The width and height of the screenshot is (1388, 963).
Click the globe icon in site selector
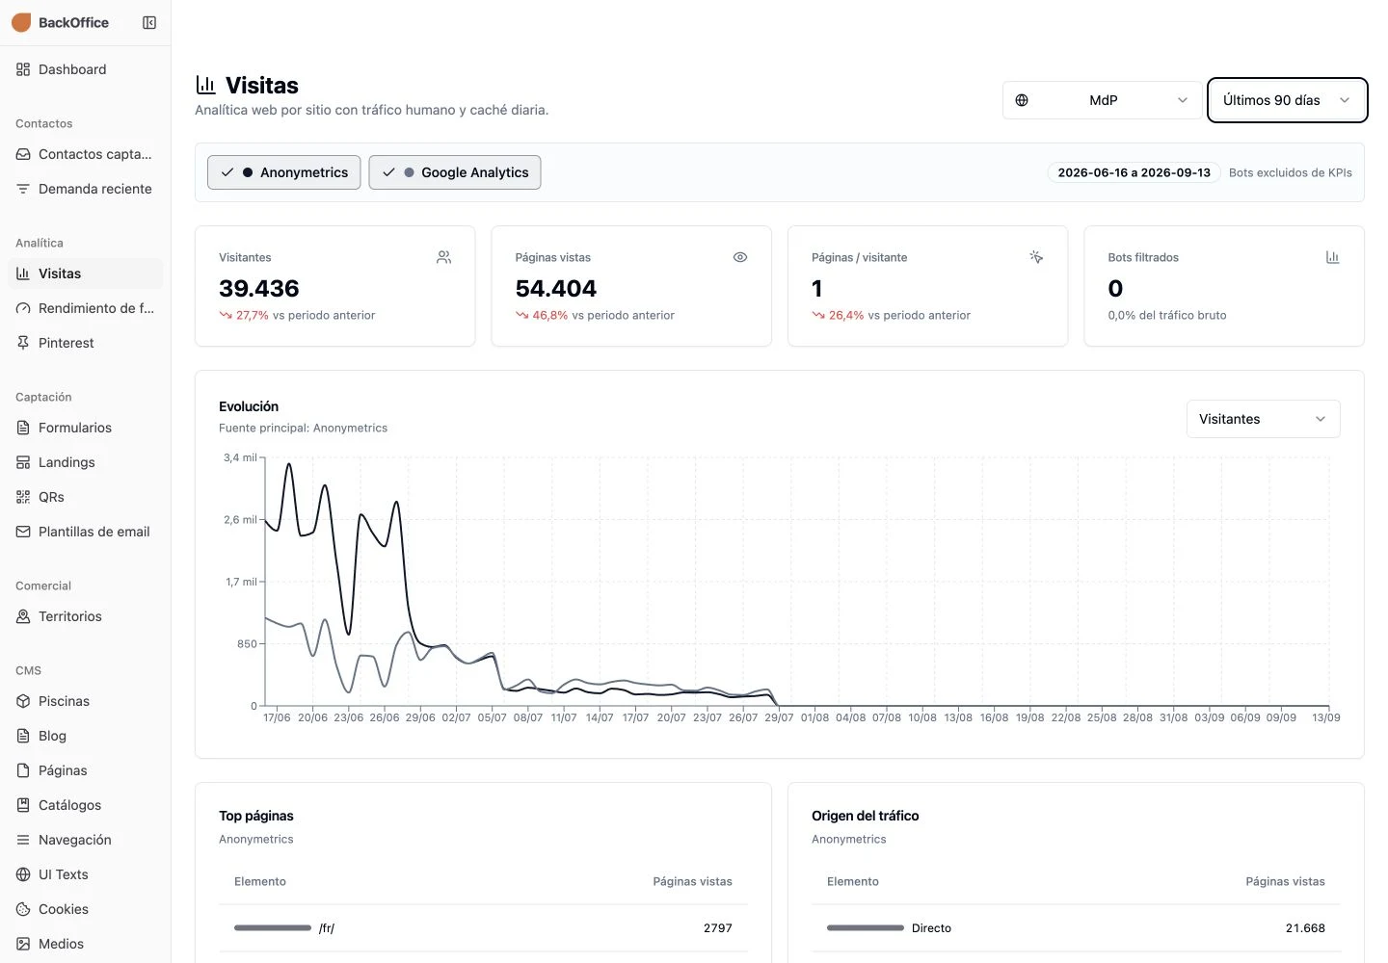click(1022, 100)
